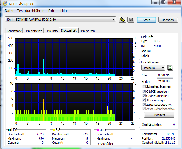This screenshot has height=149, width=182.
Task: Click the Beenden button
Action: click(168, 20)
